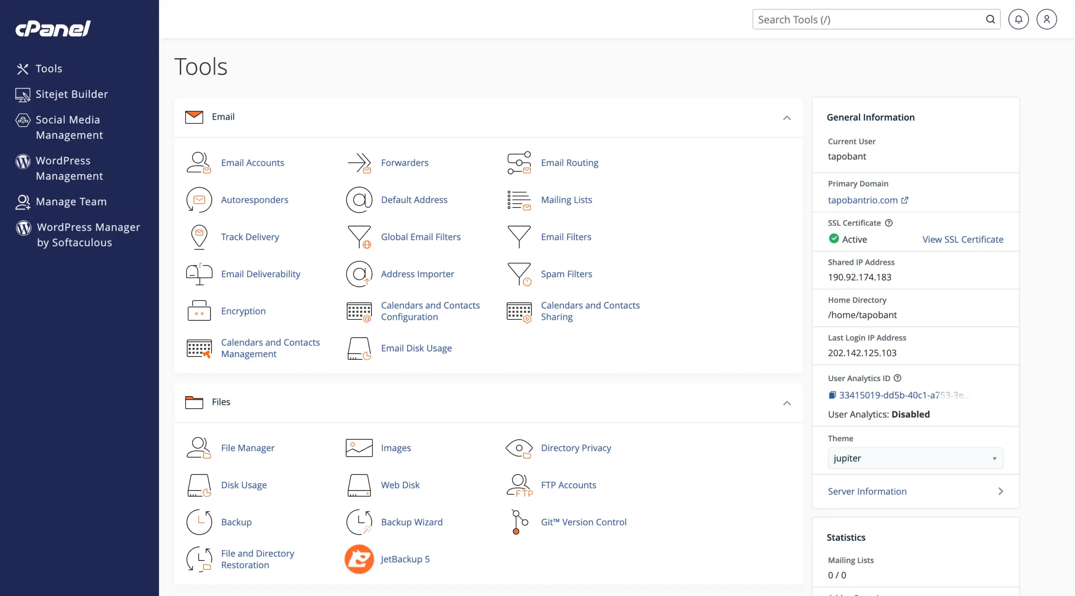Launch JetBackup 5
The width and height of the screenshot is (1075, 596).
(404, 559)
